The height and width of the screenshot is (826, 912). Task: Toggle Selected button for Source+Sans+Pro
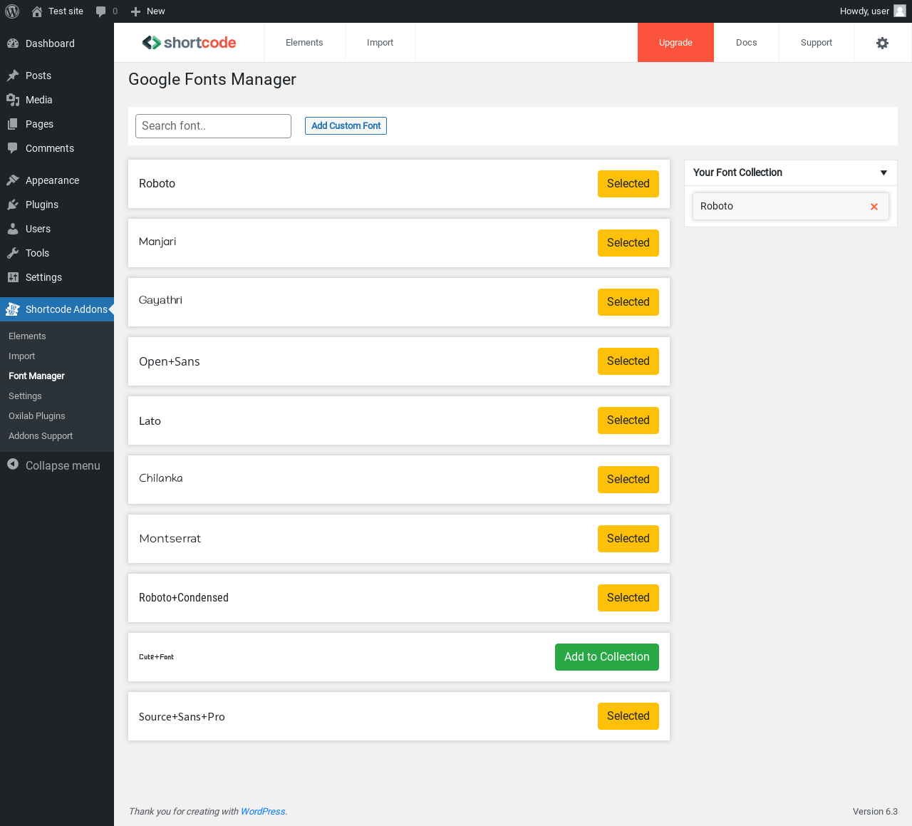coord(628,716)
